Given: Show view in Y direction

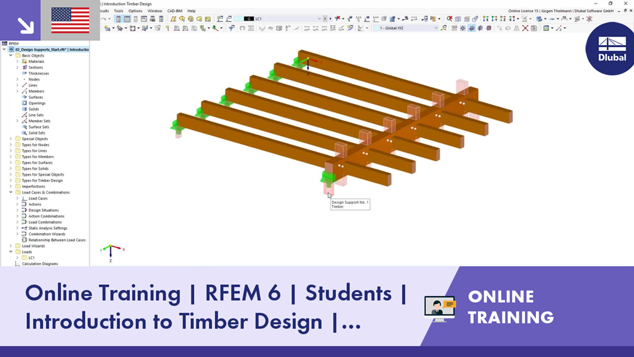Looking at the screenshot, I should pyautogui.click(x=494, y=19).
